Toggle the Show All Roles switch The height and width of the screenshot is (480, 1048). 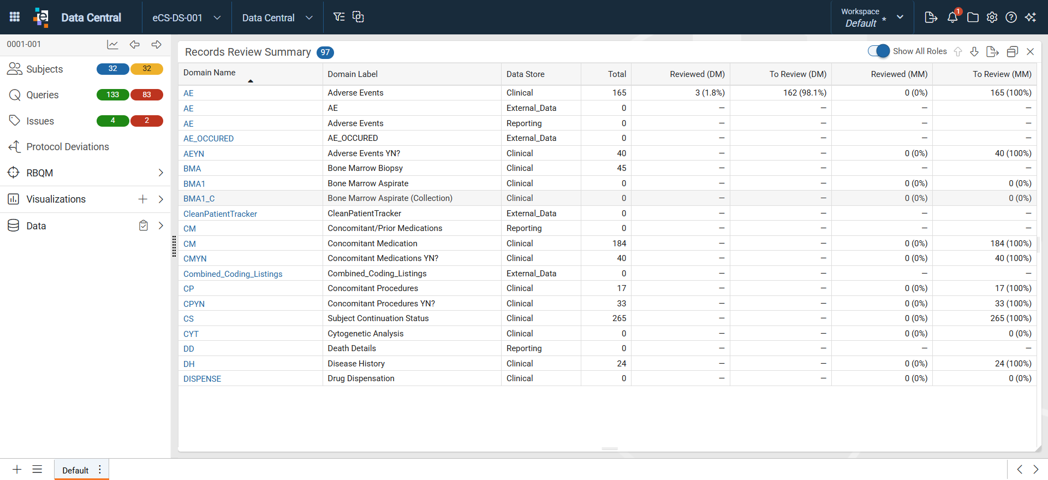click(x=879, y=51)
